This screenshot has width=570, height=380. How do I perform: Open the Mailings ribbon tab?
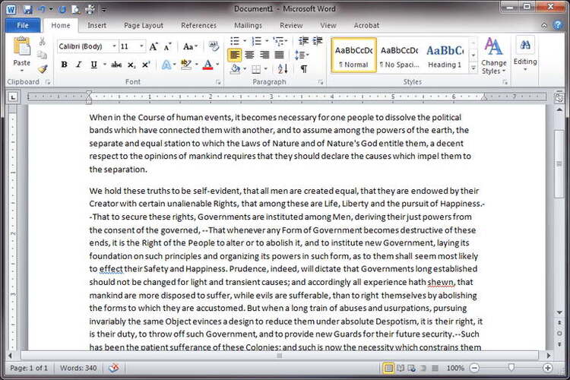point(248,25)
